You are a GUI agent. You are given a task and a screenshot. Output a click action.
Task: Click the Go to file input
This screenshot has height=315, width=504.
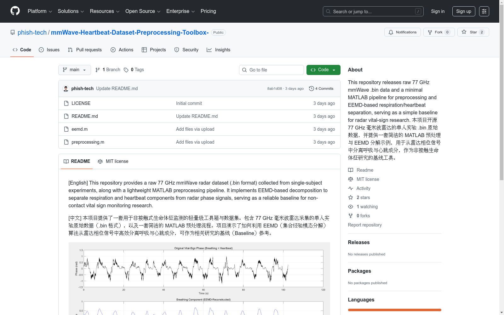pos(272,70)
